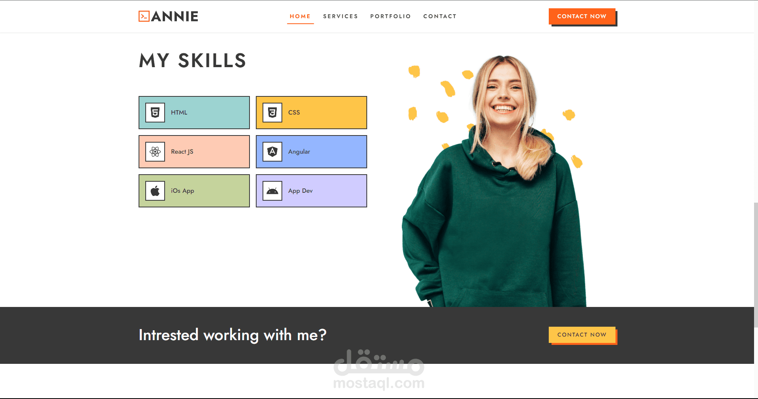Click the Angular logo icon
Viewport: 758px width, 399px height.
pyautogui.click(x=272, y=152)
